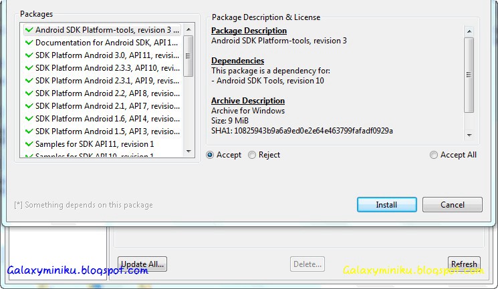Click the SHA1 checksum text line
Image resolution: width=498 pixels, height=289 pixels.
click(302, 131)
